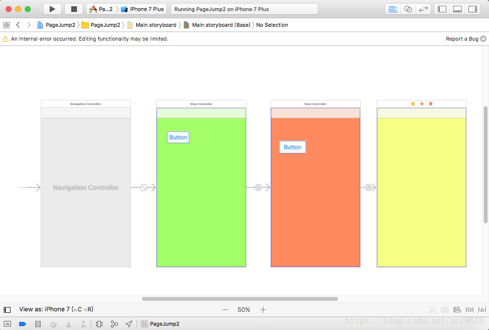489x330 pixels.
Task: Click the Report a Bug link
Action: [x=462, y=39]
